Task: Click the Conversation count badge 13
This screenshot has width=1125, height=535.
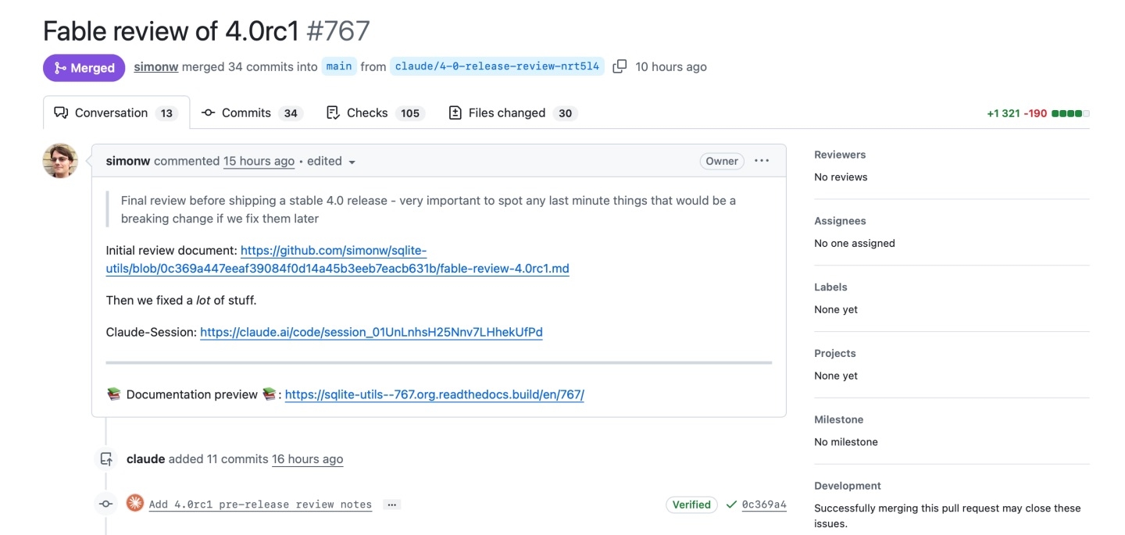Action: [x=166, y=113]
